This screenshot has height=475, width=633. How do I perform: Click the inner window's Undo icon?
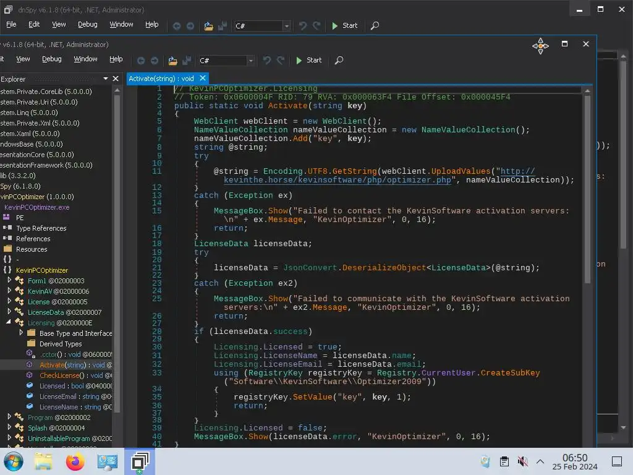267,61
